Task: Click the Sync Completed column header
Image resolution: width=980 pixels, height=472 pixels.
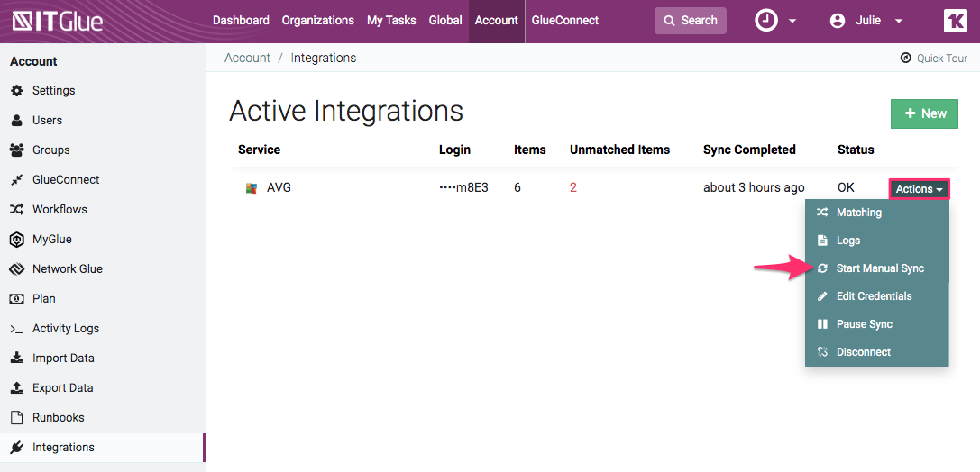Action: coord(749,150)
